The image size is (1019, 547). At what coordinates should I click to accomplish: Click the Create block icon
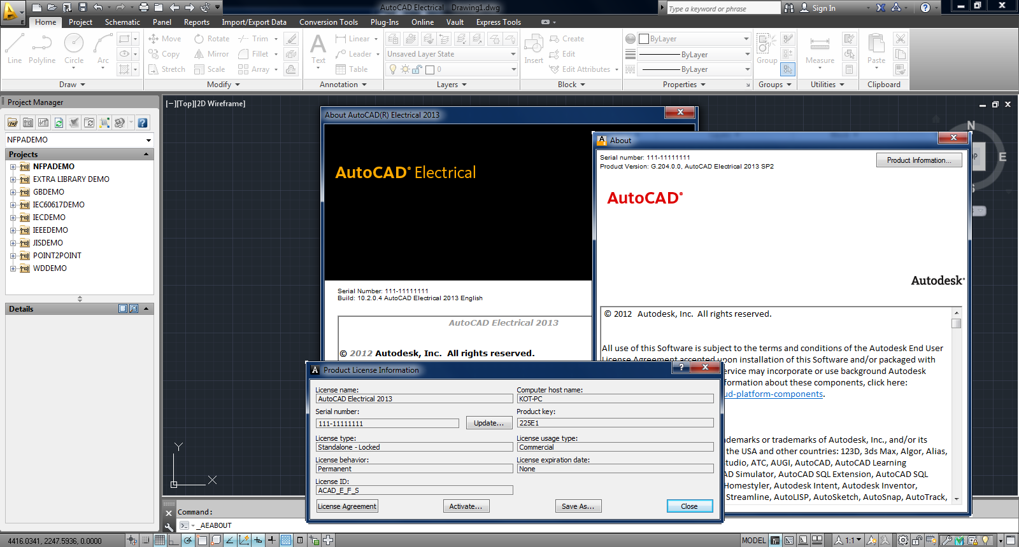[x=567, y=39]
